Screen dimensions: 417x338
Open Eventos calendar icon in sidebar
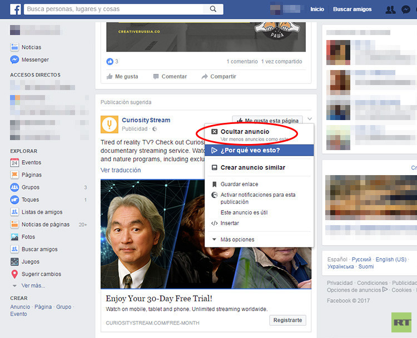(x=14, y=163)
